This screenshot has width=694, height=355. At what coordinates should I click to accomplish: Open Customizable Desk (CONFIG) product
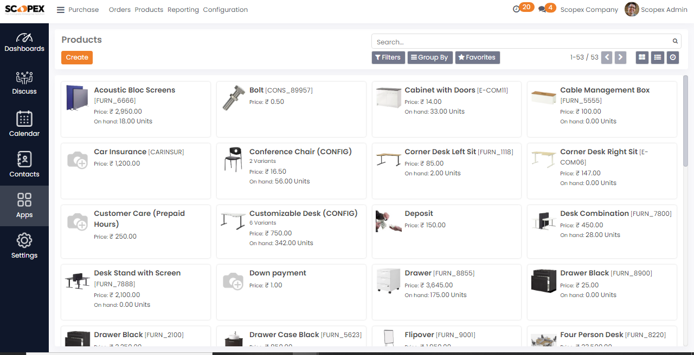291,231
